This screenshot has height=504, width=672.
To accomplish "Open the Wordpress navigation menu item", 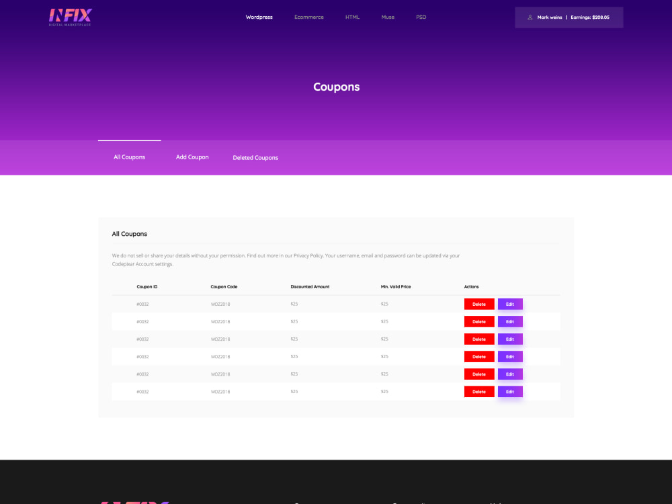I will (x=259, y=17).
